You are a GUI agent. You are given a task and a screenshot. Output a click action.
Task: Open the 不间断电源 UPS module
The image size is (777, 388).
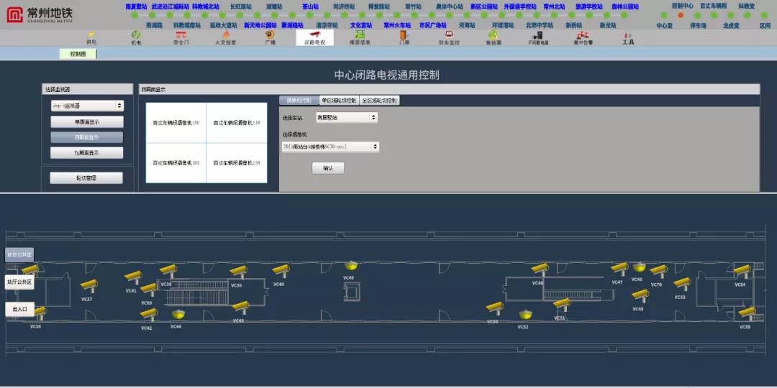coord(538,37)
